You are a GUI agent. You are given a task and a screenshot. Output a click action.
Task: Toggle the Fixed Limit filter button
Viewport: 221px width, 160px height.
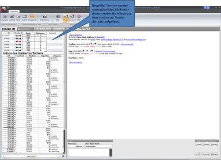[66, 18]
